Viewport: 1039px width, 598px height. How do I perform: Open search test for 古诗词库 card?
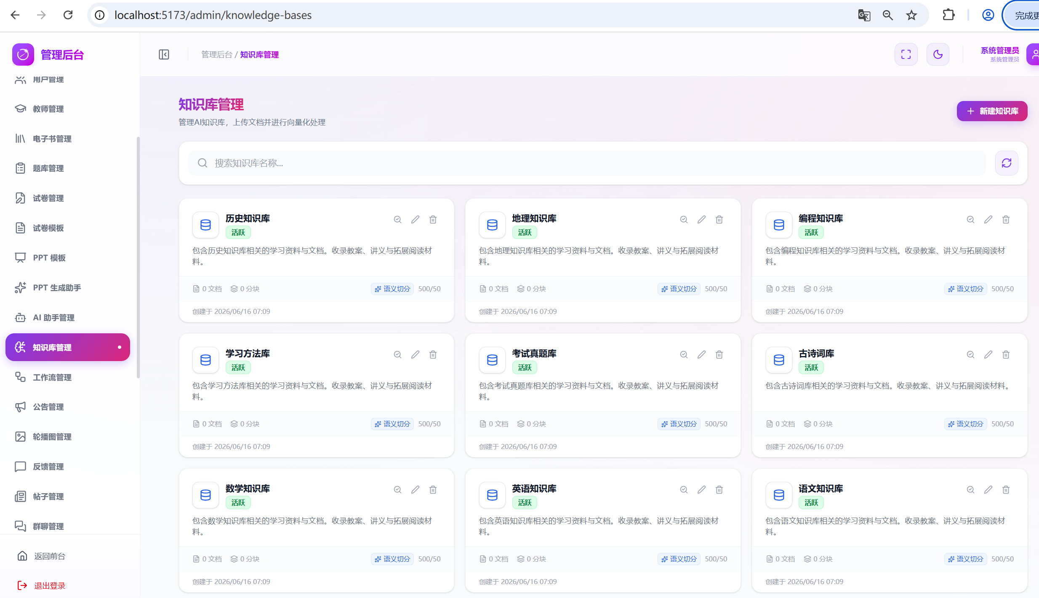(x=970, y=354)
